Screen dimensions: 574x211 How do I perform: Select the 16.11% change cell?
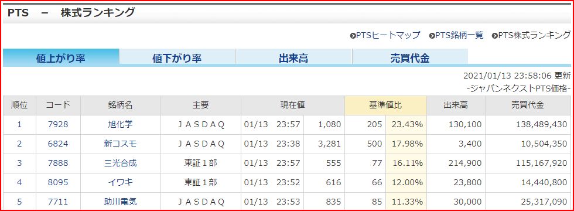(x=407, y=164)
